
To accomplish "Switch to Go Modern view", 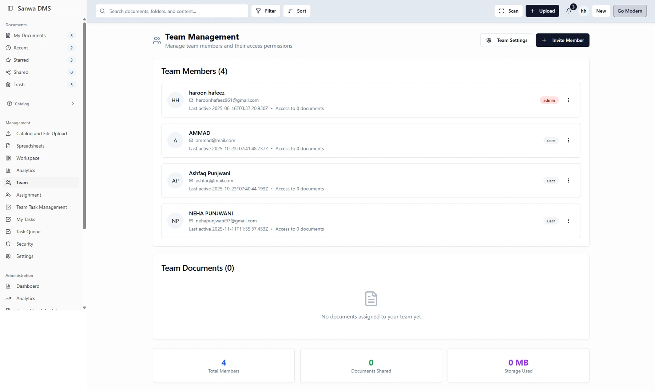I will pyautogui.click(x=630, y=11).
